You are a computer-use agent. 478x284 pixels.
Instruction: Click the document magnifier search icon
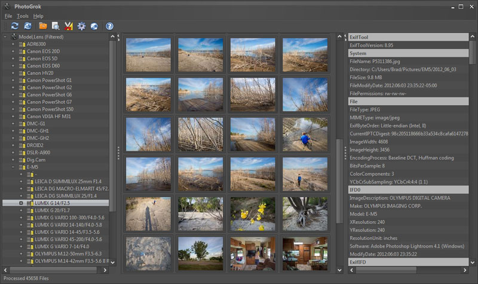(x=56, y=26)
